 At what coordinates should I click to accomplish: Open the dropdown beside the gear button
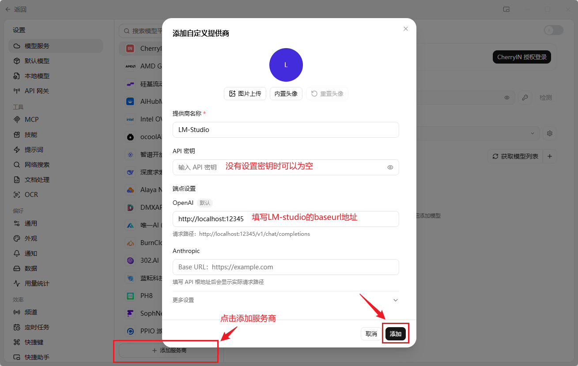[x=532, y=133]
